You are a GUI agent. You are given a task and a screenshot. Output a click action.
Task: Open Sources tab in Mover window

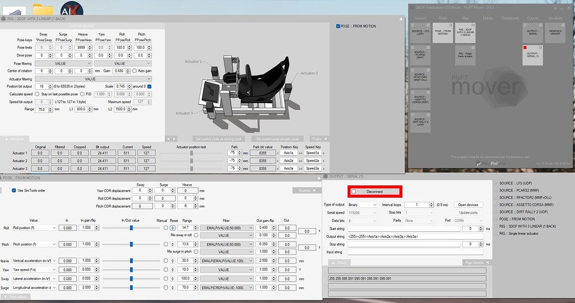[x=420, y=18]
